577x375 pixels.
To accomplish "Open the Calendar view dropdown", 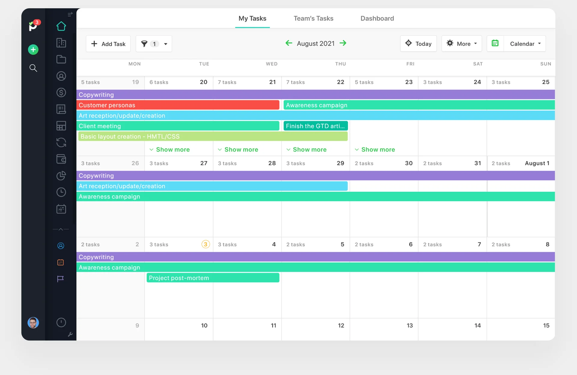I will click(524, 44).
